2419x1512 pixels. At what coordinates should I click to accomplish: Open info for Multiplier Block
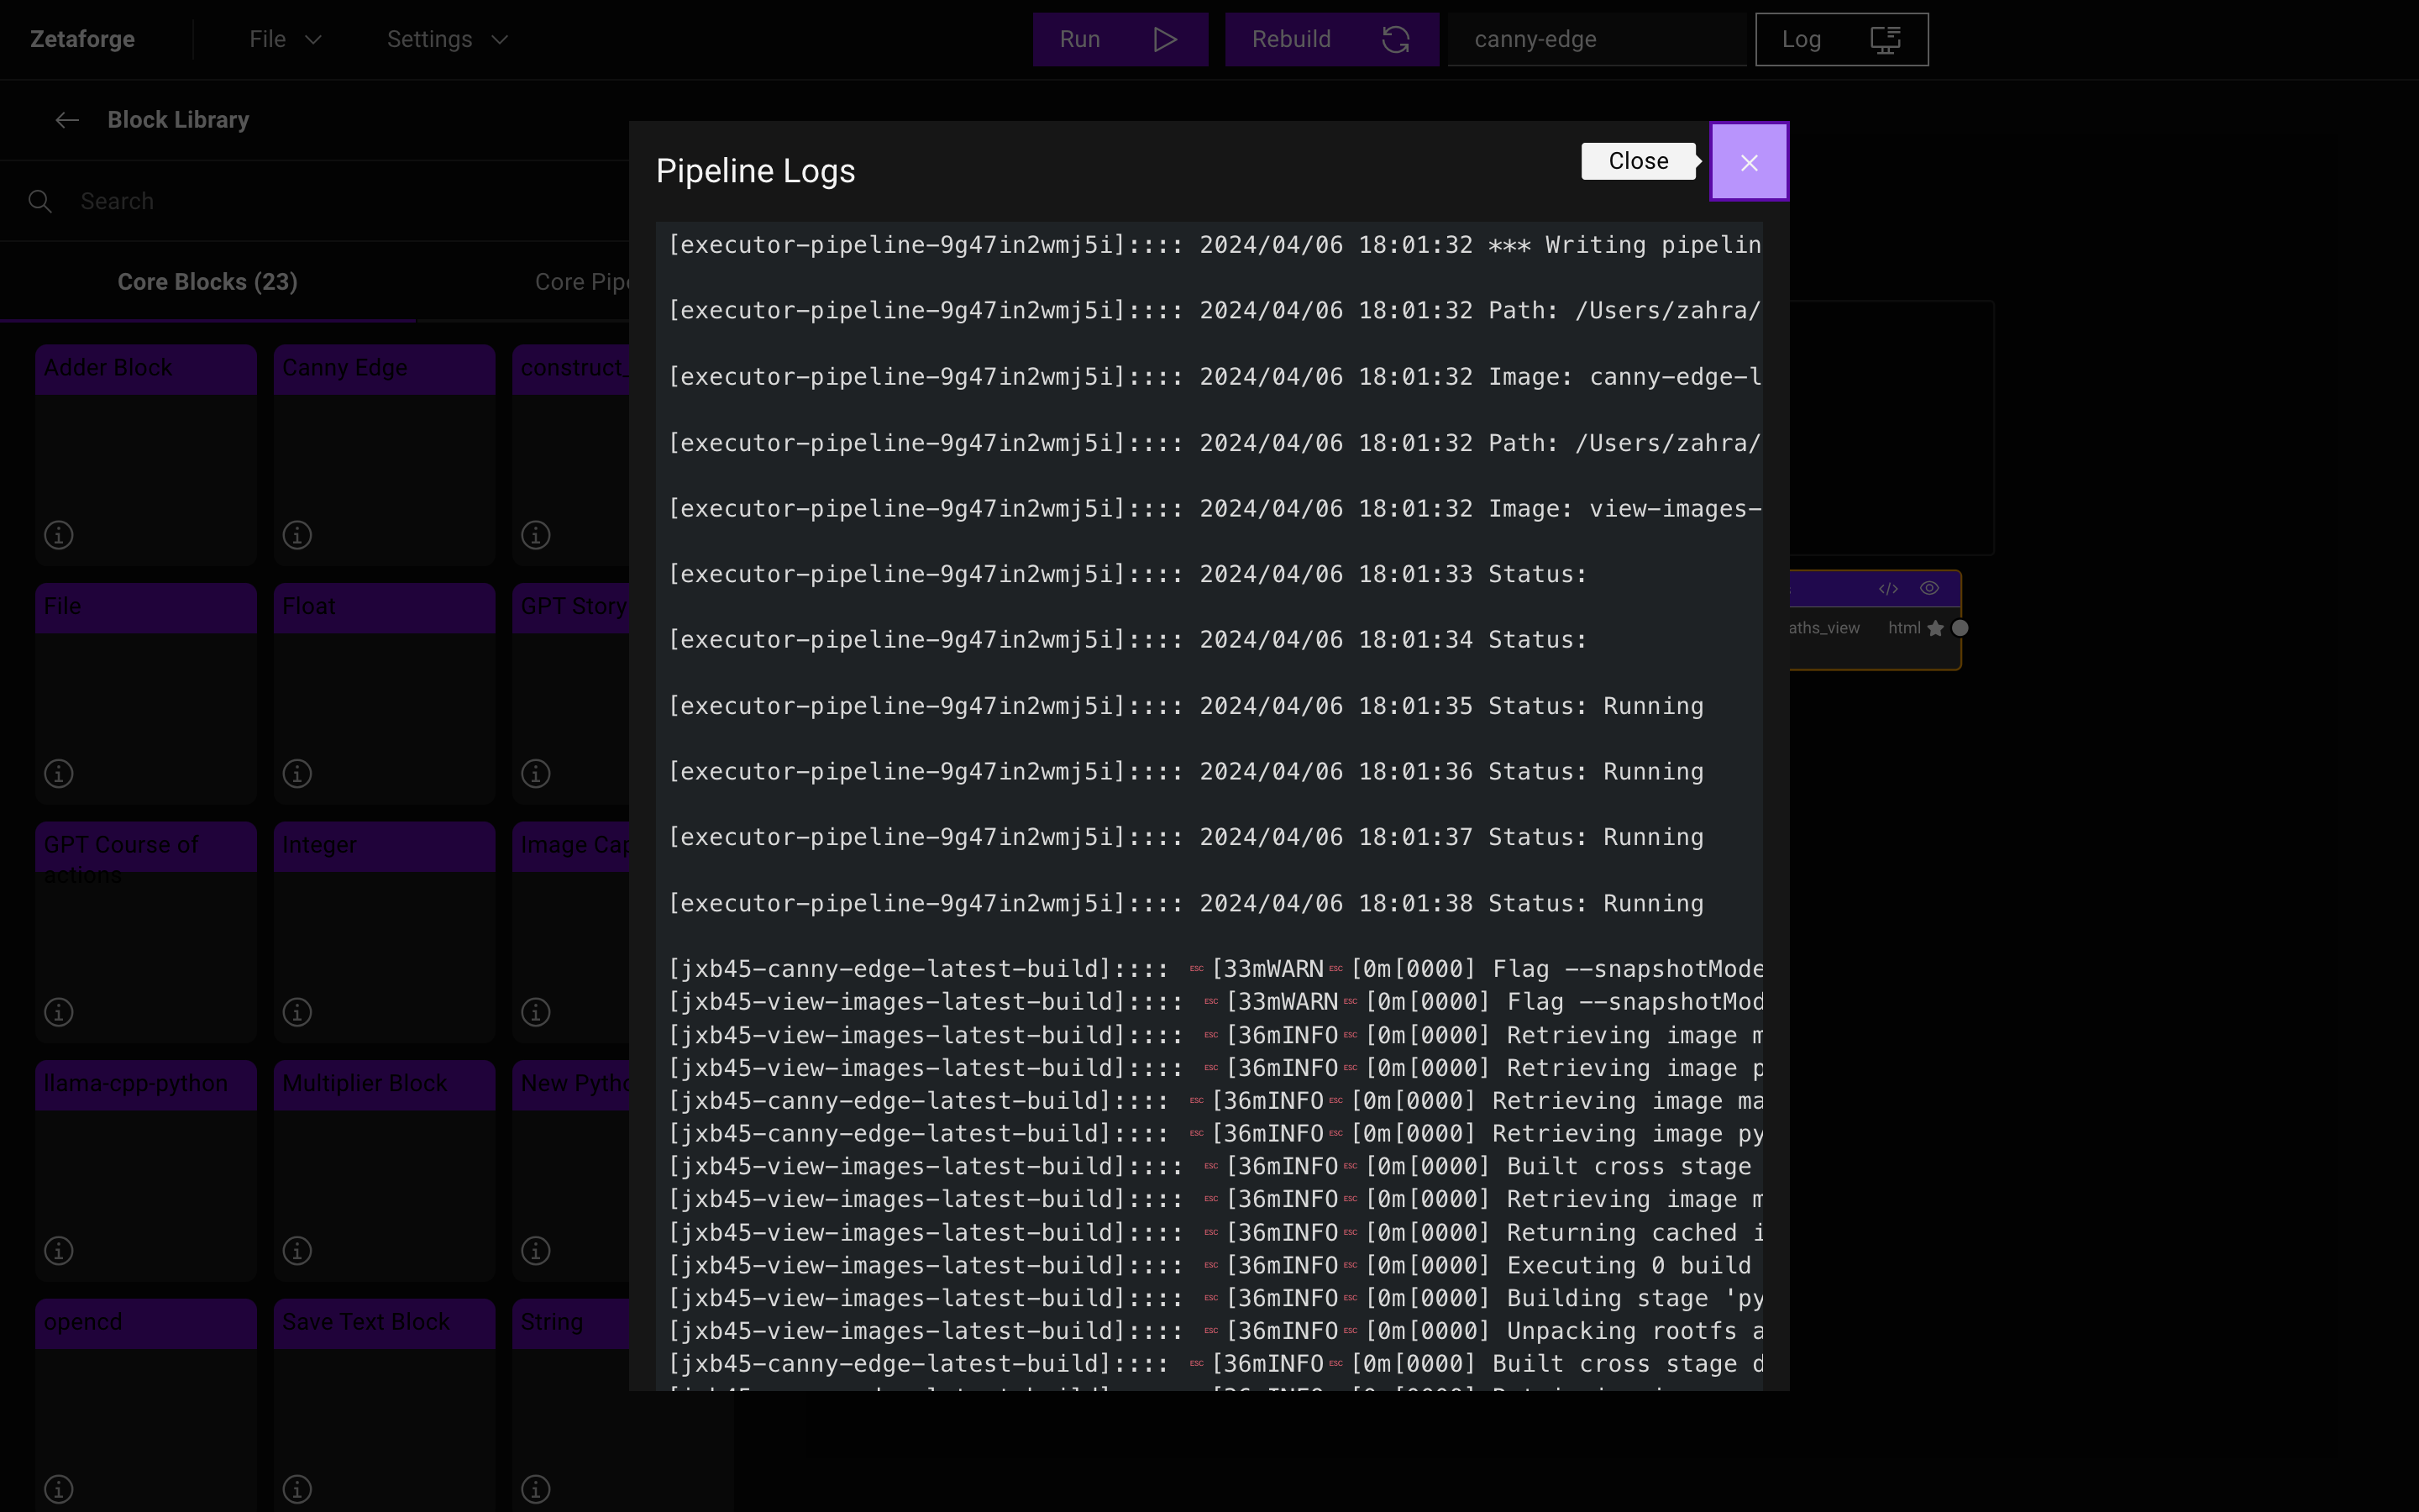[x=296, y=1250]
